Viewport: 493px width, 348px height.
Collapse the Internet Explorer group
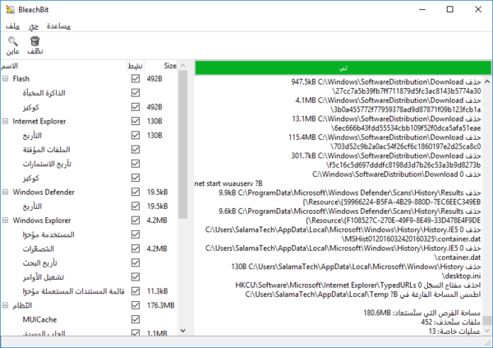point(6,121)
